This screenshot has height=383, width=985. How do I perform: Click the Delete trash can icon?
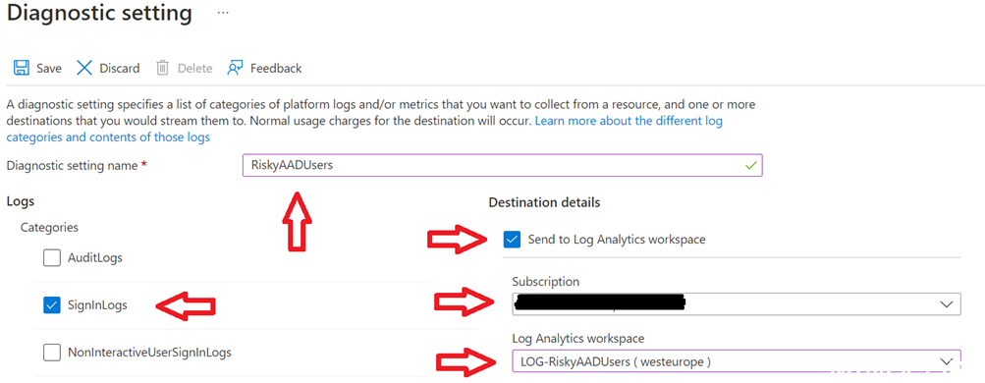(x=163, y=68)
